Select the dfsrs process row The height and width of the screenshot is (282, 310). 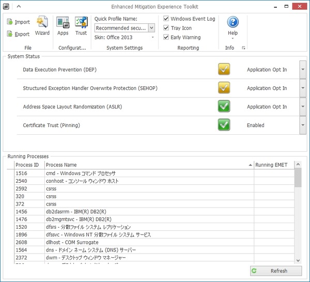(x=154, y=227)
